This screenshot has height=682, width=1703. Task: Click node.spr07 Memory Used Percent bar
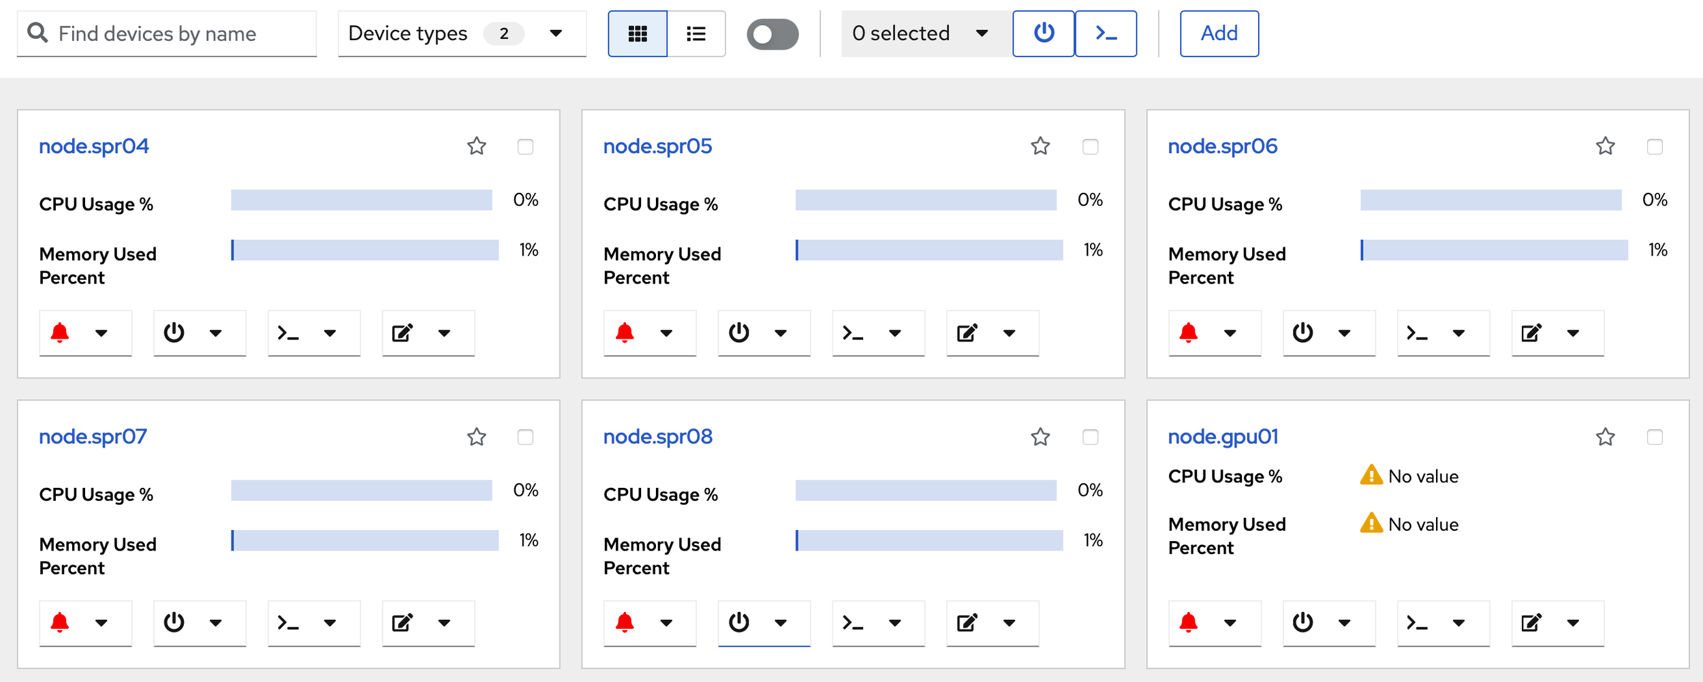365,540
